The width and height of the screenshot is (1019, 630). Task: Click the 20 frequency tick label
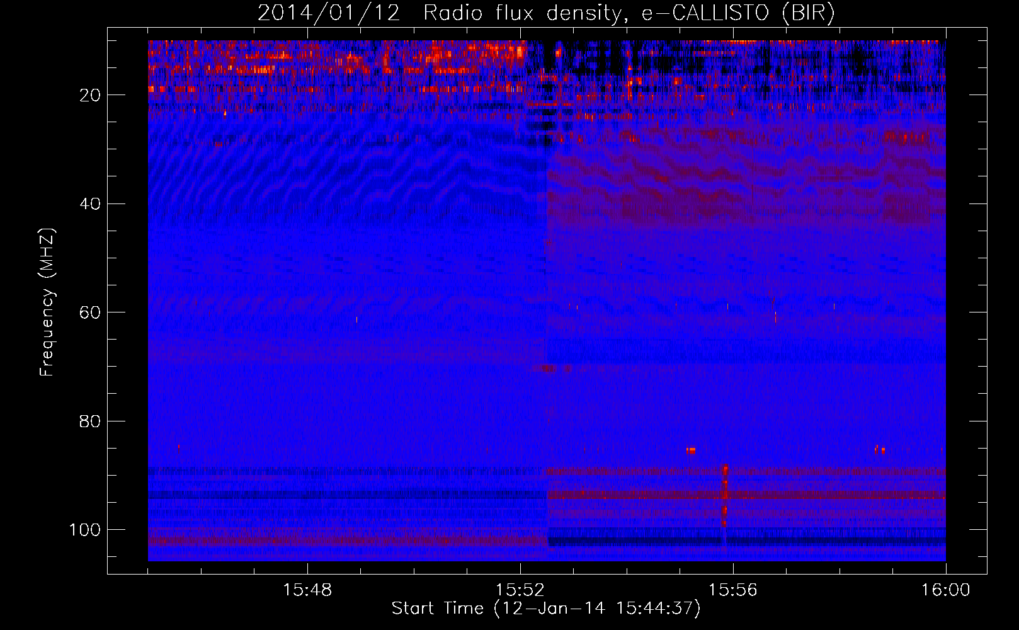pyautogui.click(x=90, y=95)
